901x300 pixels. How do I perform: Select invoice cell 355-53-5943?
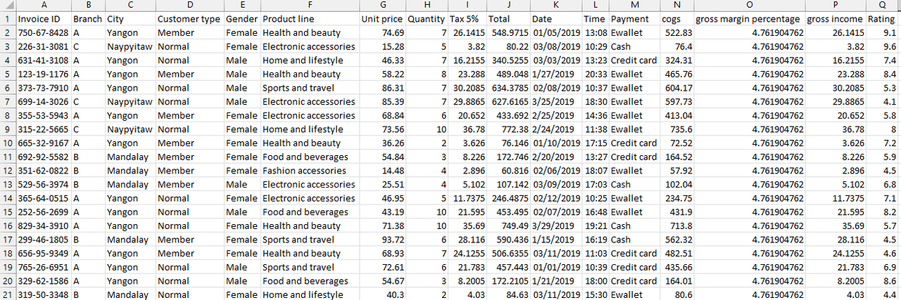(43, 115)
